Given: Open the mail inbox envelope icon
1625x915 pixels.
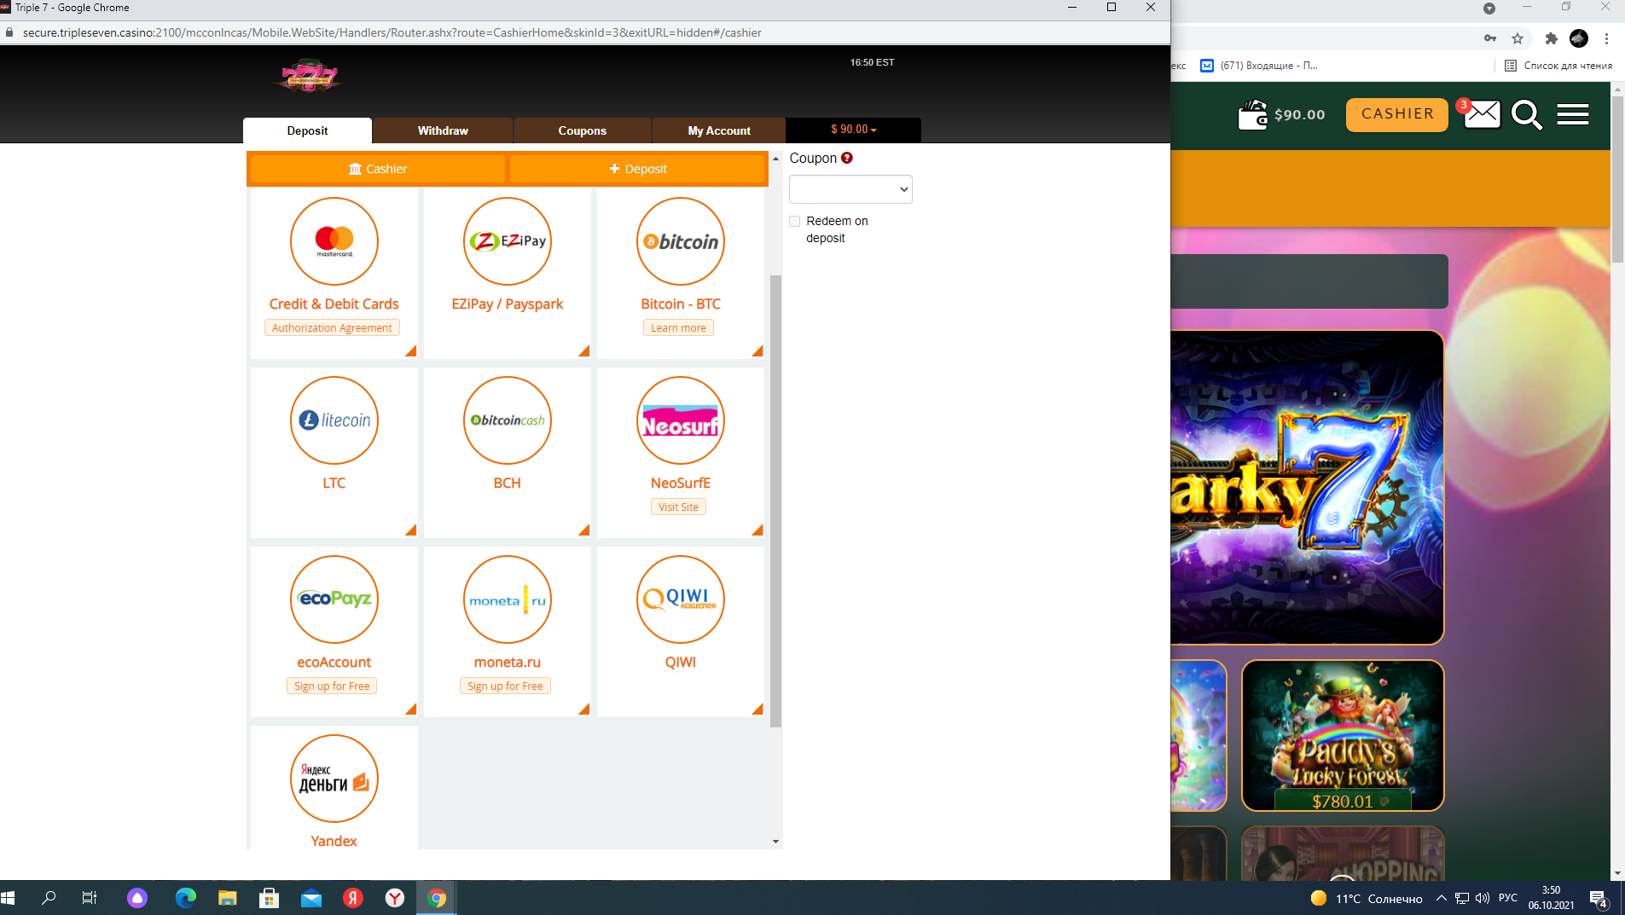Looking at the screenshot, I should point(1483,114).
